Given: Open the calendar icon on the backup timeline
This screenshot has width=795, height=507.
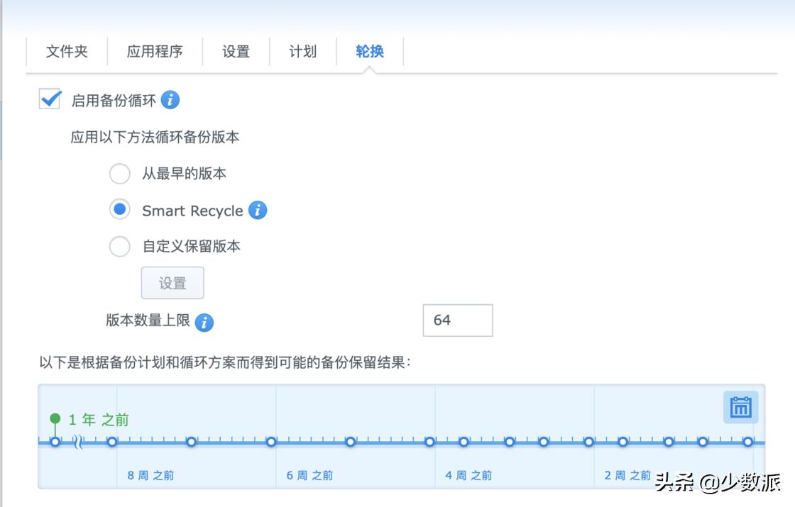Looking at the screenshot, I should point(740,408).
